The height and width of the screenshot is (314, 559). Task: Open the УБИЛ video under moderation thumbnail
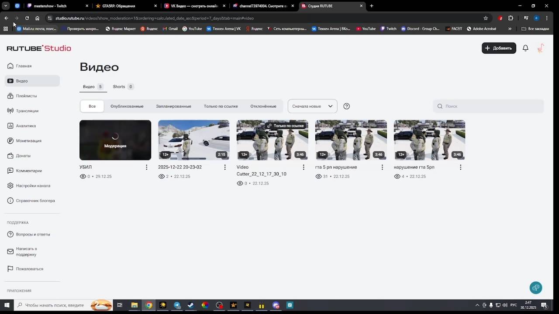115,140
